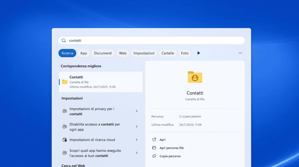
Task: Switch to the Foto filter tab
Action: (185, 53)
